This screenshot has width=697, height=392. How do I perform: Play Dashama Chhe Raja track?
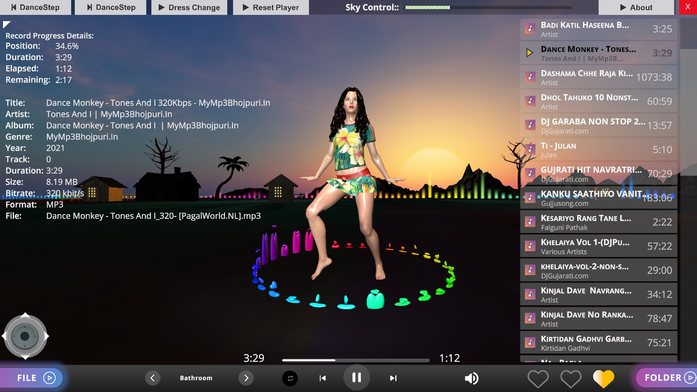point(599,77)
